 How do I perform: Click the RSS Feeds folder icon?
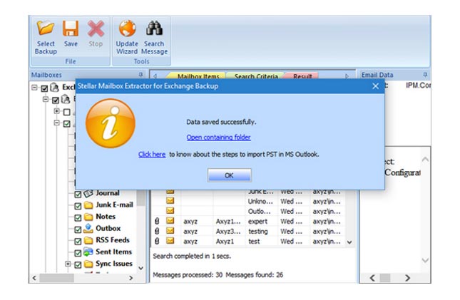click(88, 240)
